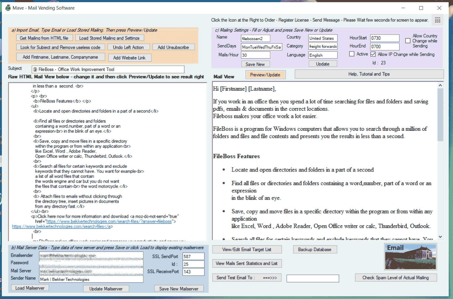Click the Undo Left Action button
Screen dimensions: 453x299
(x=128, y=47)
